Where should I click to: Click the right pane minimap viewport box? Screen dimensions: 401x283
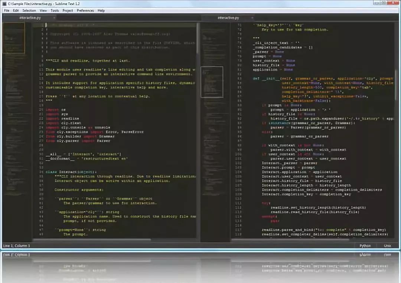212,82
